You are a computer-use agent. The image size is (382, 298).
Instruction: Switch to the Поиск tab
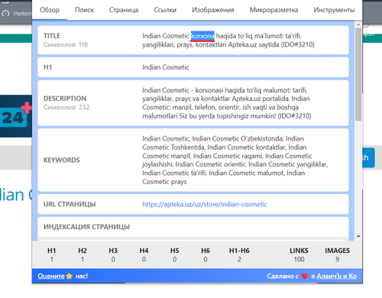[x=84, y=10]
